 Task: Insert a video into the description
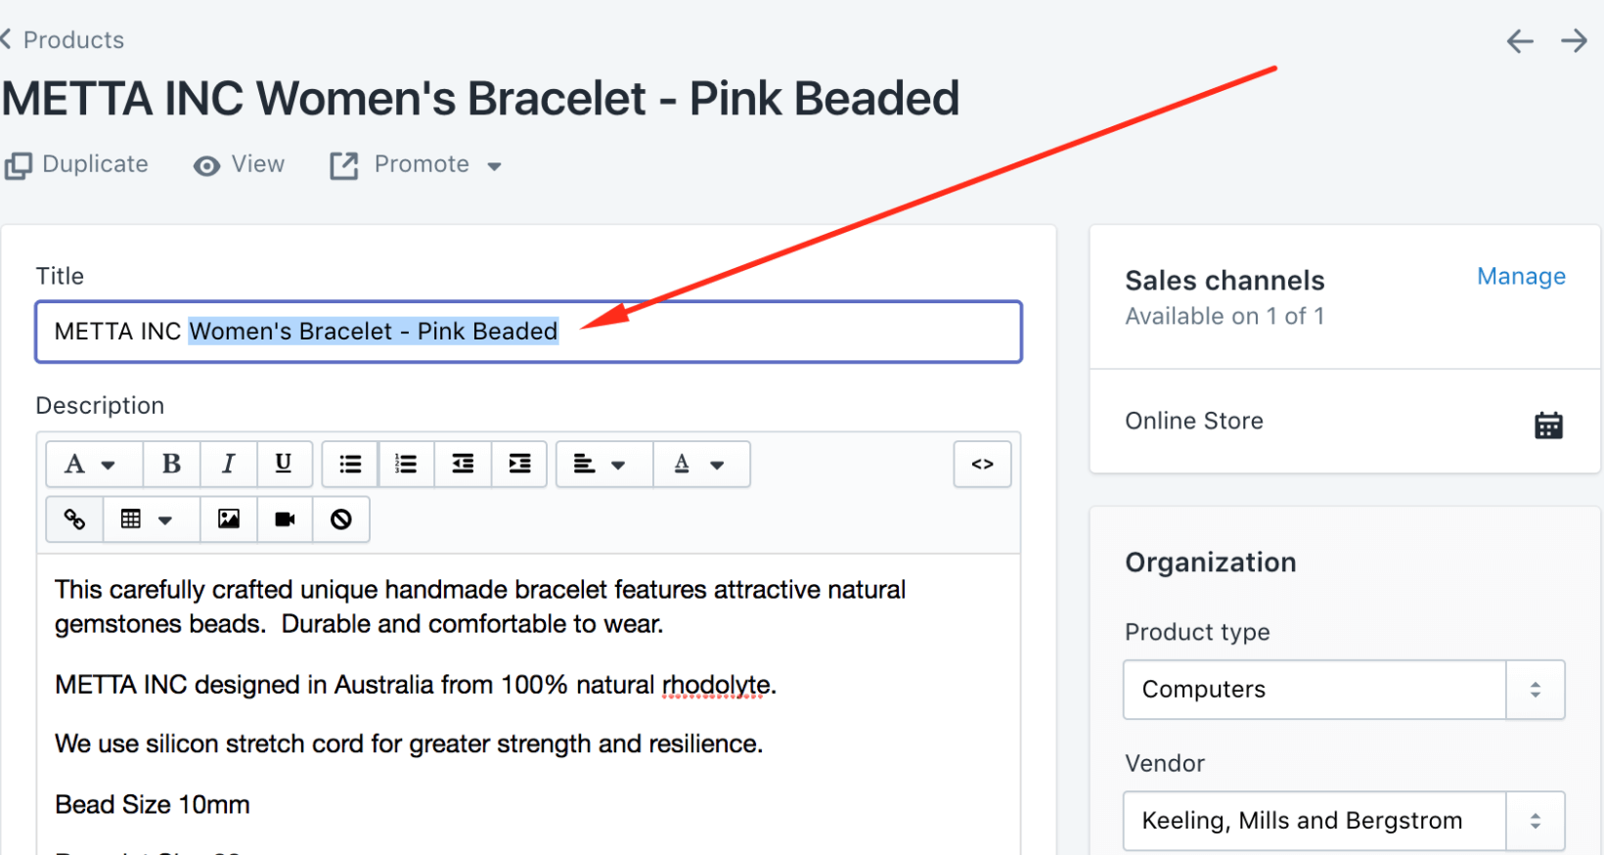pos(284,519)
